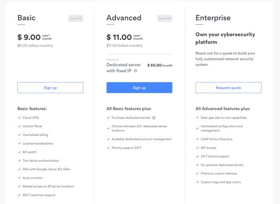Click the Request quote button
The image size is (280, 204).
tap(229, 88)
